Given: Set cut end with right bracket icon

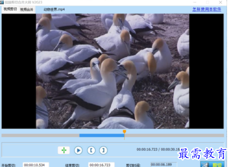Looking at the screenshot, I should (x=103, y=150).
